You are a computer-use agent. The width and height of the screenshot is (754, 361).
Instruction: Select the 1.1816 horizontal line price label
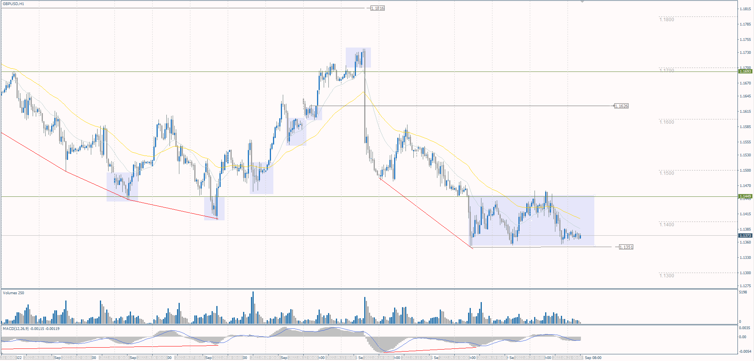point(378,8)
